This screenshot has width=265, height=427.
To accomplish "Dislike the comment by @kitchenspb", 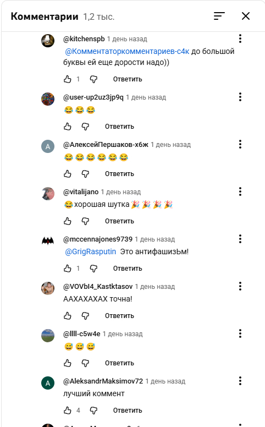I will click(93, 79).
